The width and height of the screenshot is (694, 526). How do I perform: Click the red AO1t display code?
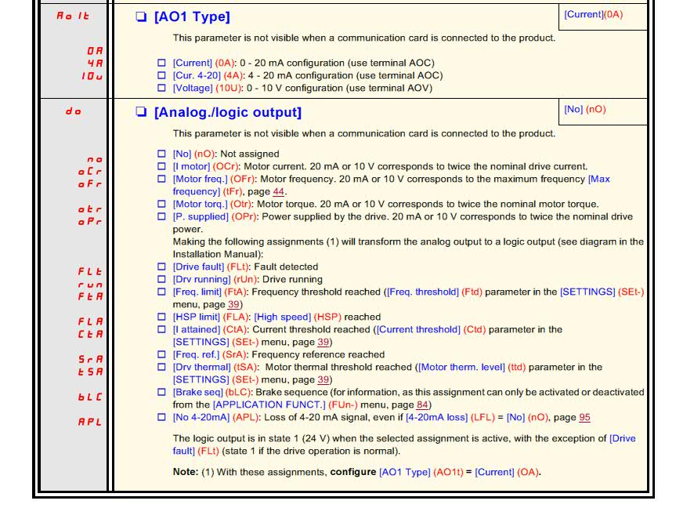point(73,16)
